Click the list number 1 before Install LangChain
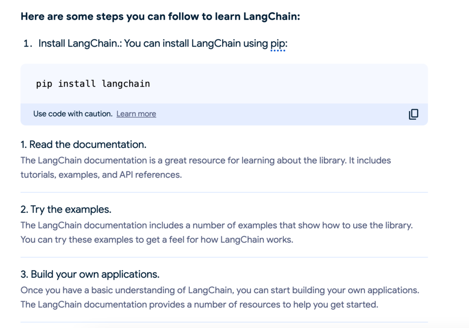469x328 pixels. click(28, 43)
